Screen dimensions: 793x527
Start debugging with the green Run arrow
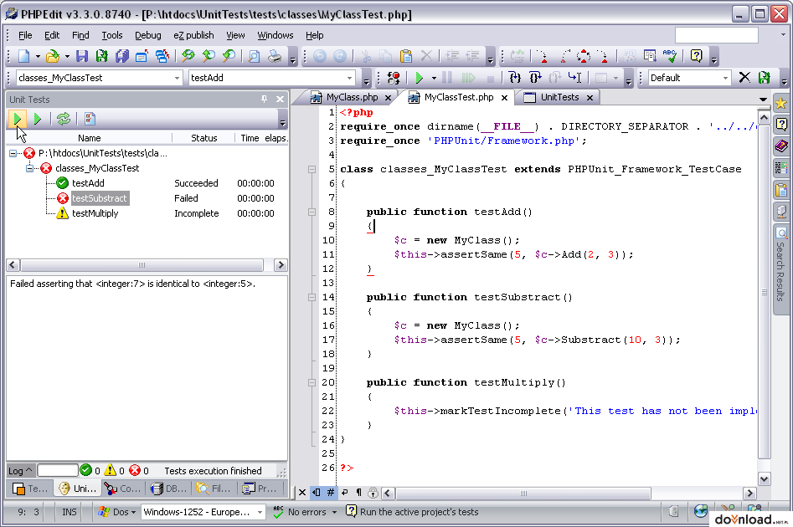coord(419,78)
